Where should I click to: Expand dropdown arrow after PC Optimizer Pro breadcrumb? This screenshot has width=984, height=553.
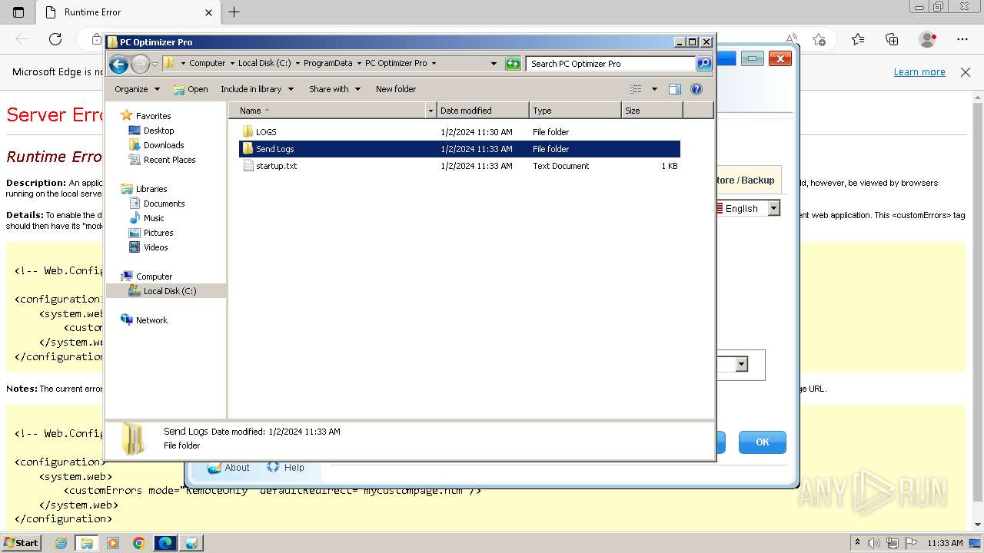pos(434,64)
